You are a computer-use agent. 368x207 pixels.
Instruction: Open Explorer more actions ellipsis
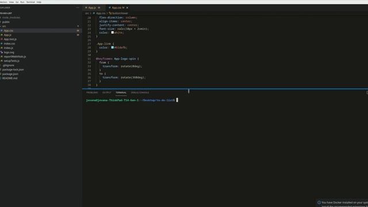78,7
